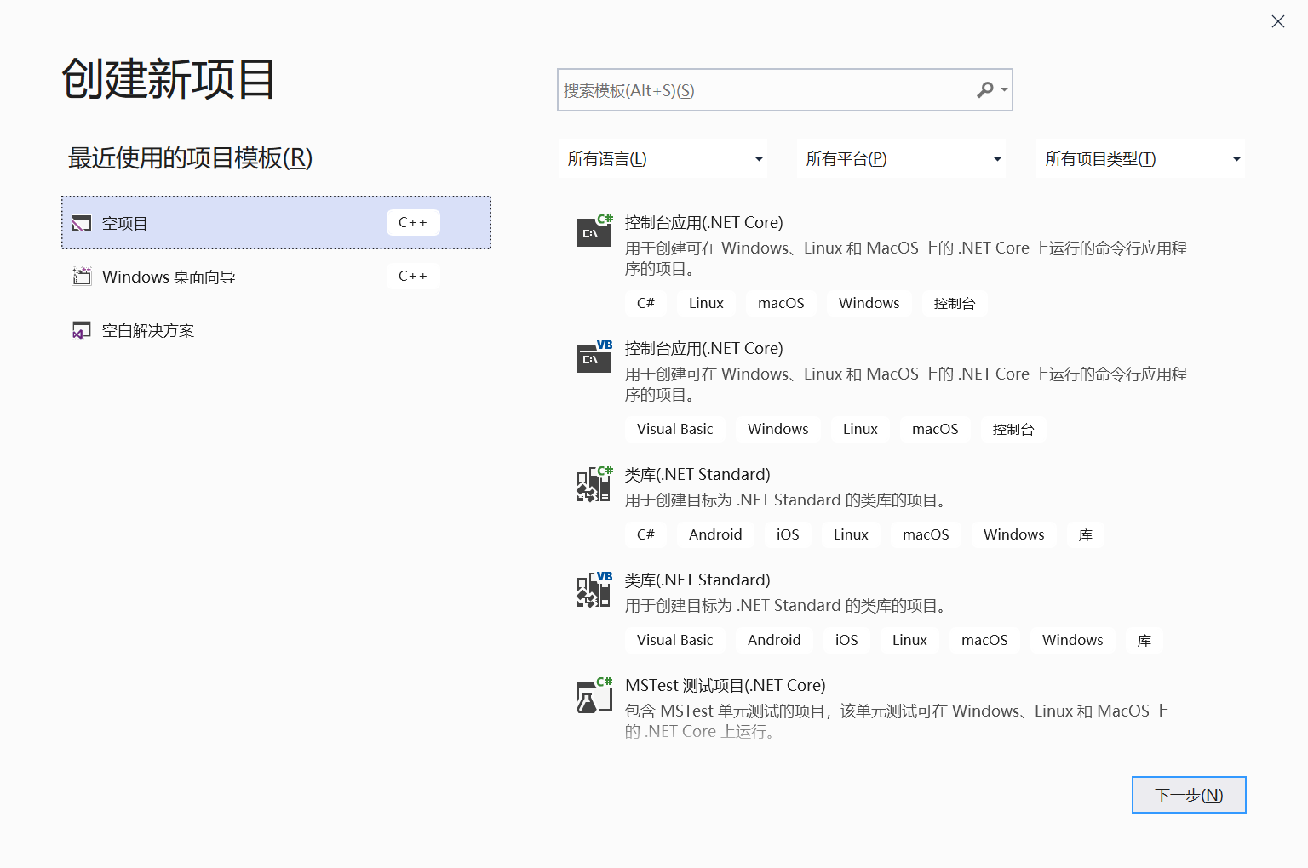Screen dimensions: 1308x868
Task: Click the 库 tag on the VB 类库
Action: 1144,640
